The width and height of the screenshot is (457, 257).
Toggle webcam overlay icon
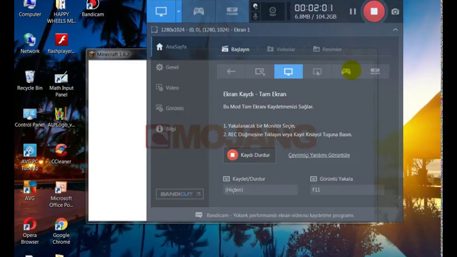click(272, 11)
